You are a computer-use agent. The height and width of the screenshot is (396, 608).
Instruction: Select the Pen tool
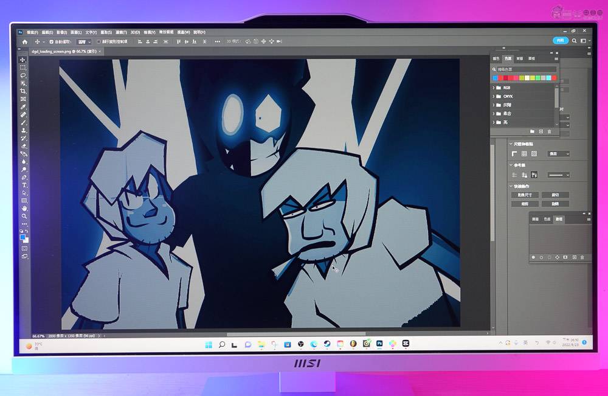(24, 177)
